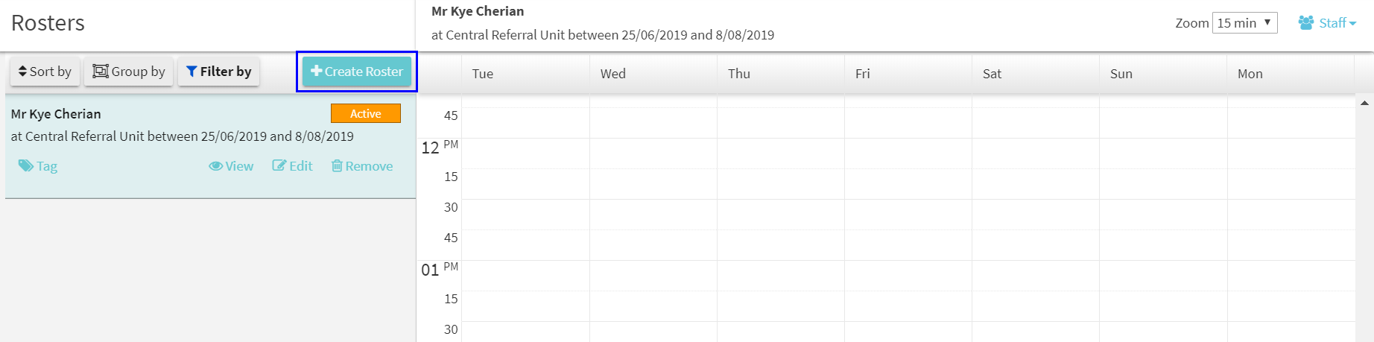Click the trash bin Remove icon
The width and height of the screenshot is (1374, 342).
(337, 165)
